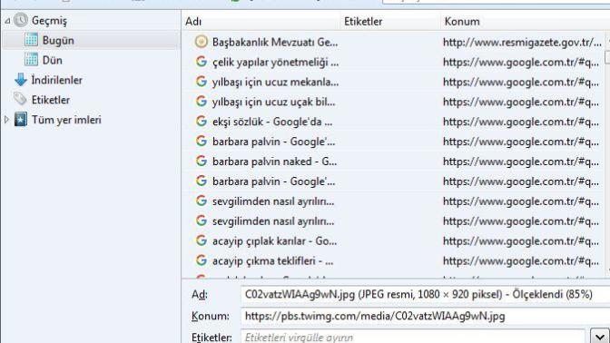610x343 pixels.
Task: Select Tüm yer imleri label
Action: pyautogui.click(x=66, y=120)
